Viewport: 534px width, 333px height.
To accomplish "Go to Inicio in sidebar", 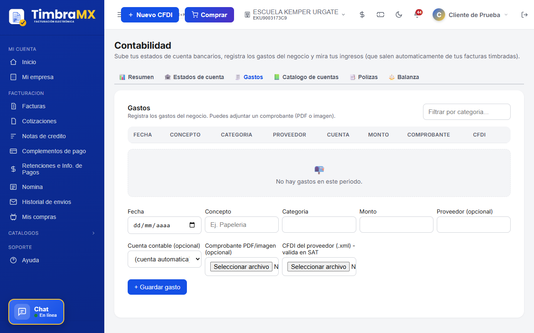I will click(x=52, y=62).
